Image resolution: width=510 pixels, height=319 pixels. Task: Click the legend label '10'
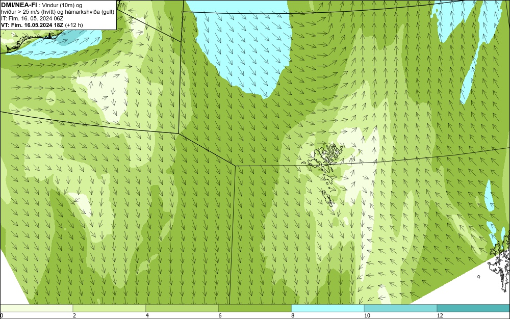367,315
